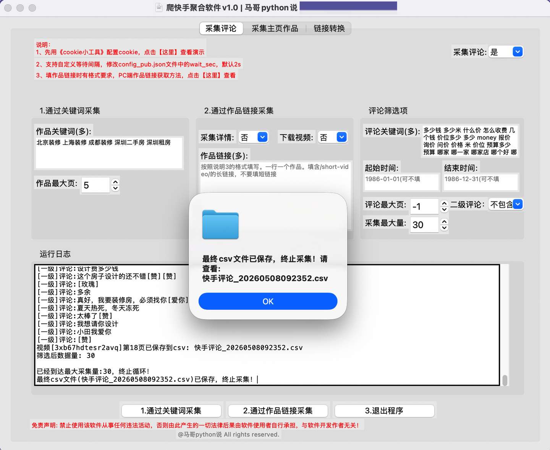
Task: Click the document icon in the title bar
Action: [159, 7]
